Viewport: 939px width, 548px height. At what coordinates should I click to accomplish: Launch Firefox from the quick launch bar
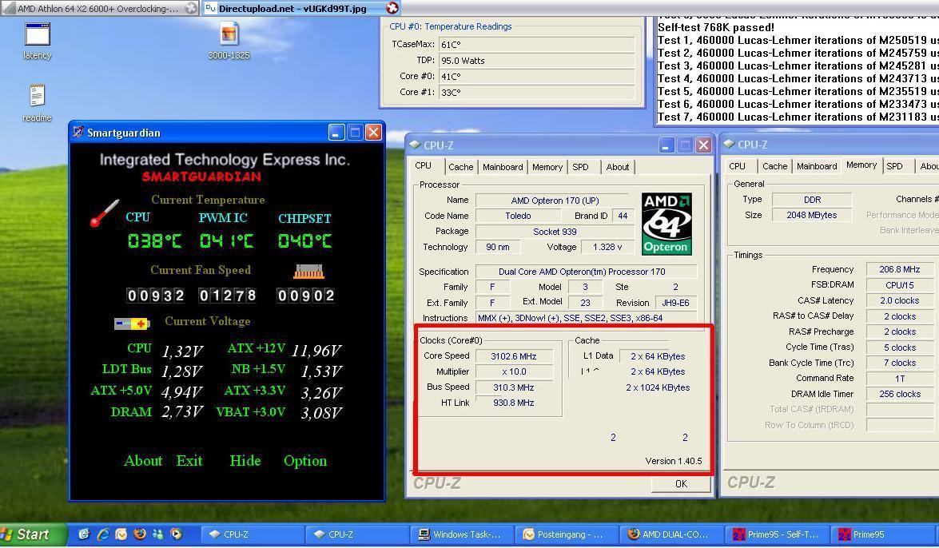click(140, 534)
